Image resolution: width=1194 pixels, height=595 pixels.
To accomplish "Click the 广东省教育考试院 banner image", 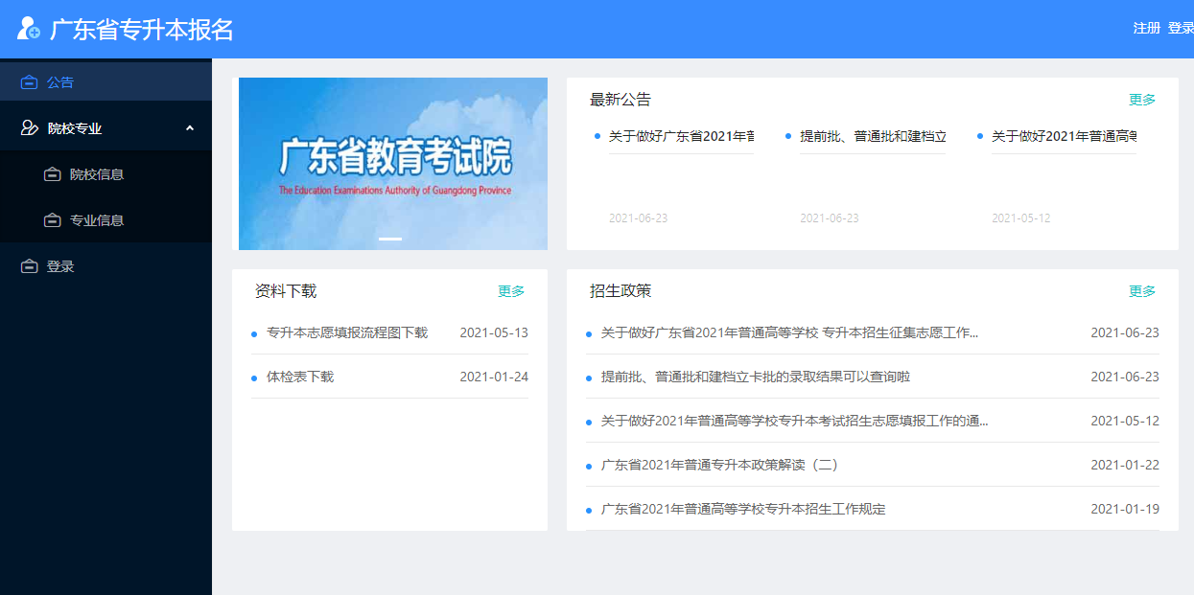I will pyautogui.click(x=392, y=163).
